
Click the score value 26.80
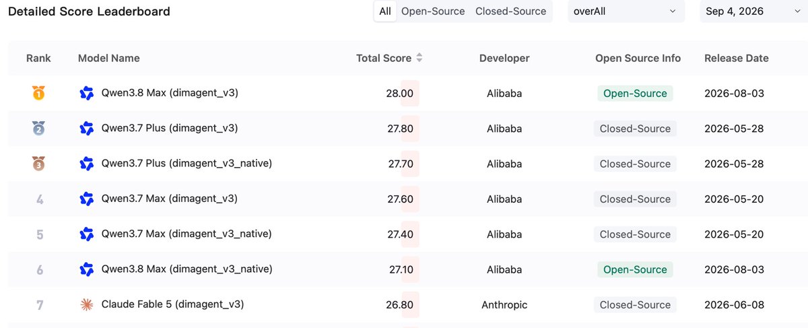point(400,304)
